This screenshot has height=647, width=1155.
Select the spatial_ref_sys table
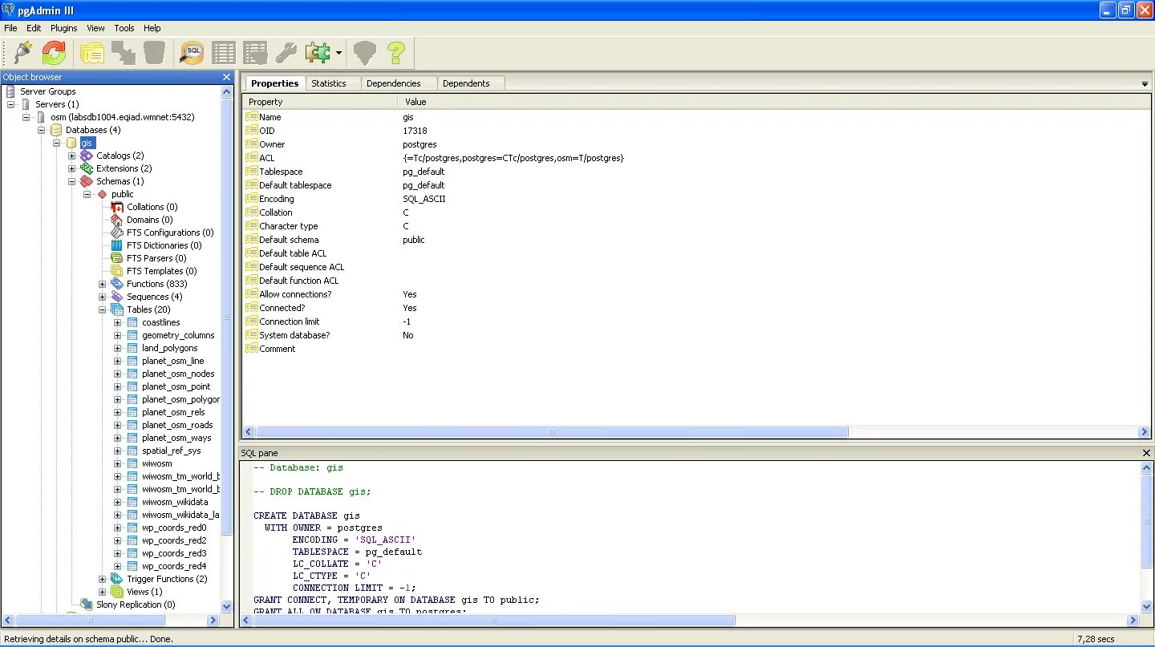coord(172,451)
